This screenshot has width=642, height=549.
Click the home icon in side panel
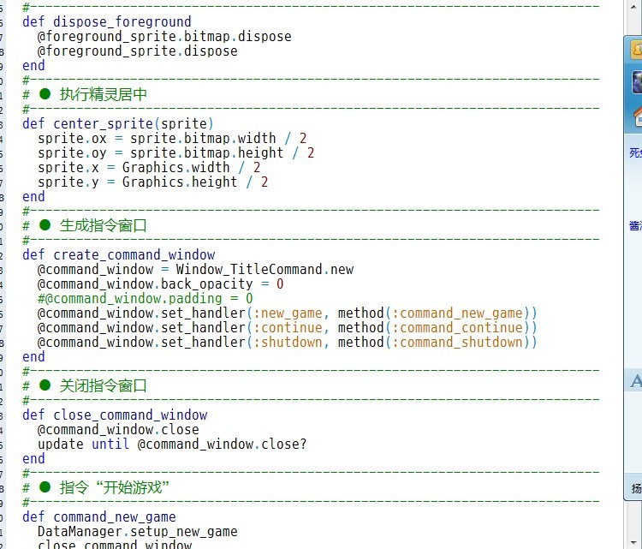click(x=638, y=116)
